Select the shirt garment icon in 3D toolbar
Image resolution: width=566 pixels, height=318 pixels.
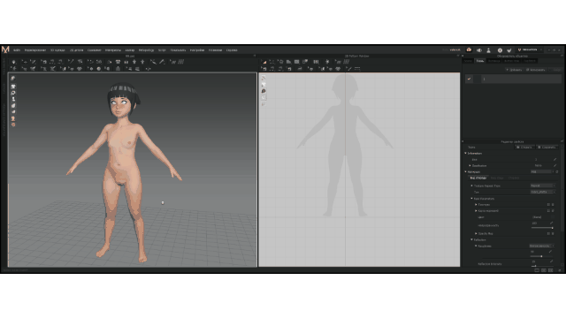(x=118, y=62)
